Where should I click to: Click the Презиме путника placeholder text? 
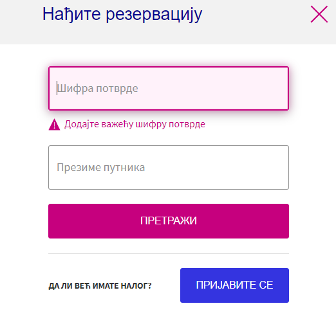point(101,167)
